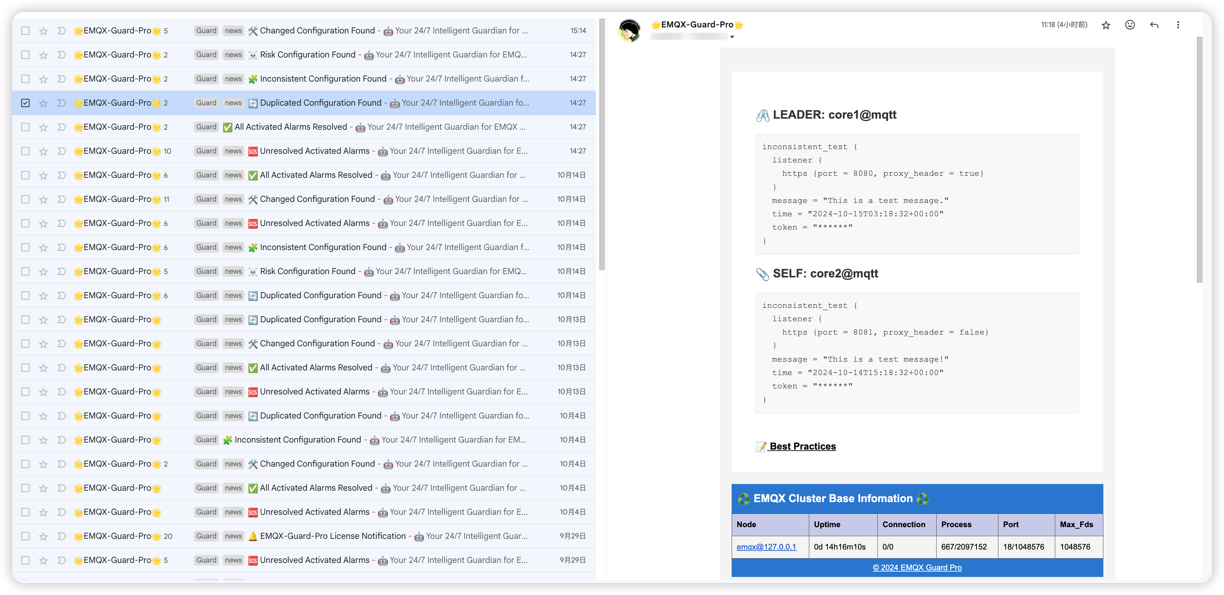The width and height of the screenshot is (1224, 595).
Task: Expand recipient details dropdown arrow
Action: [732, 37]
